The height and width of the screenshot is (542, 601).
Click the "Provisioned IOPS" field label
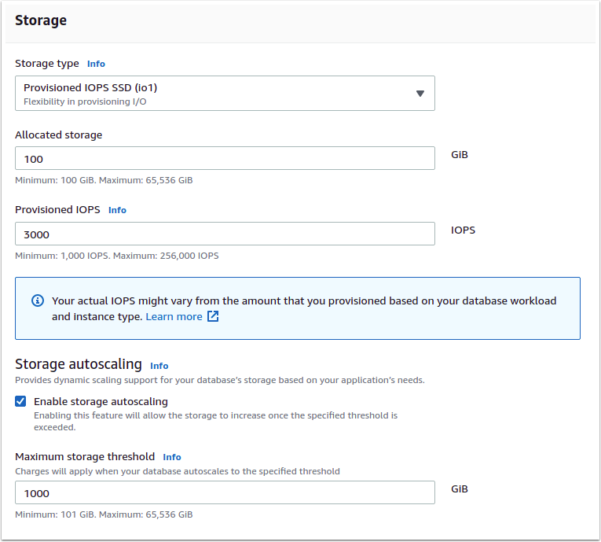[57, 209]
